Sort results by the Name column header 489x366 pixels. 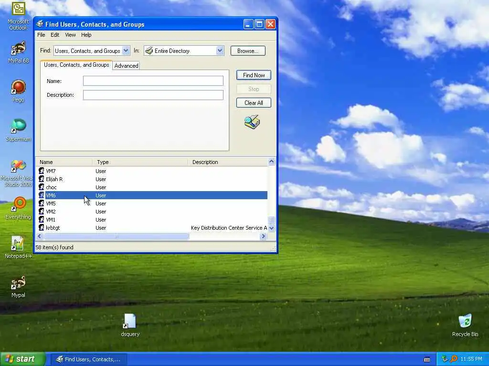pyautogui.click(x=64, y=162)
